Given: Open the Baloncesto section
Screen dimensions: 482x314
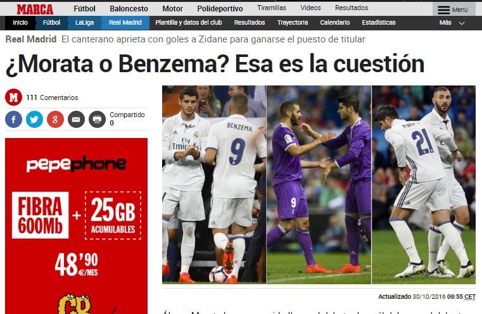Looking at the screenshot, I should [129, 9].
